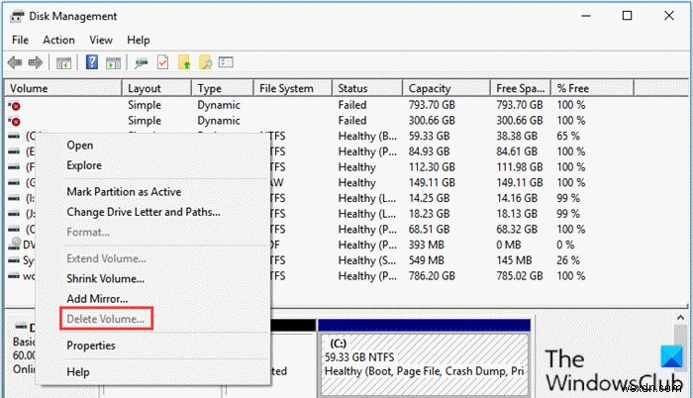Click the folder with green arrow icon
This screenshot has width=693, height=398.
point(184,62)
